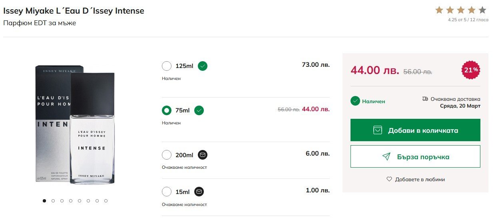Click envelope notify icon beside 200ml
Image resolution: width=494 pixels, height=224 pixels.
click(x=203, y=155)
